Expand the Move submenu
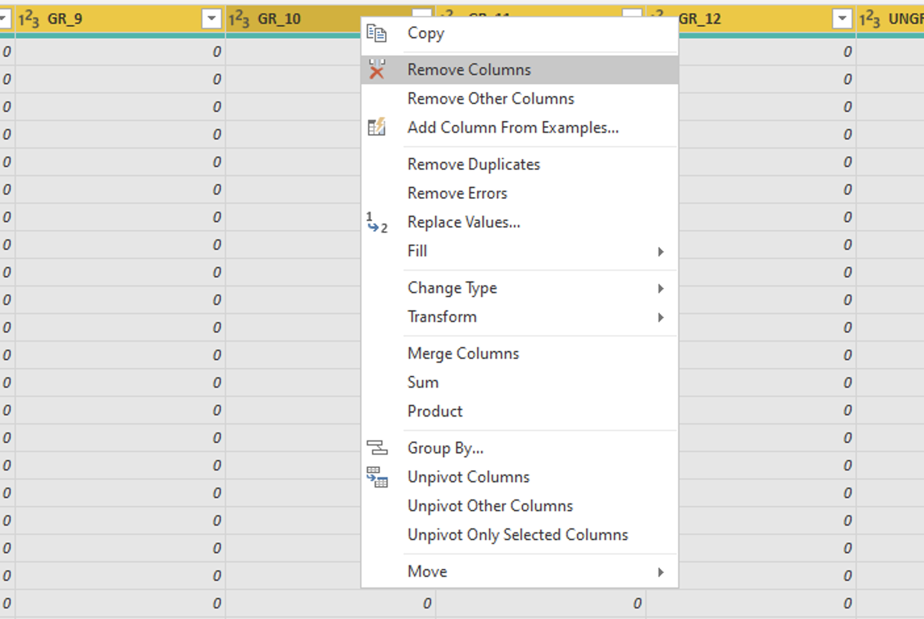Screen dimensions: 924x619 [x=660, y=572]
